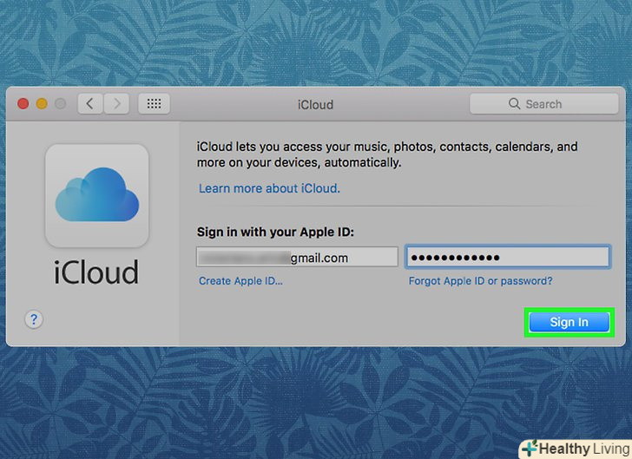The width and height of the screenshot is (632, 459).
Task: Click "Sign in with your Apple ID:" label
Action: pyautogui.click(x=275, y=233)
